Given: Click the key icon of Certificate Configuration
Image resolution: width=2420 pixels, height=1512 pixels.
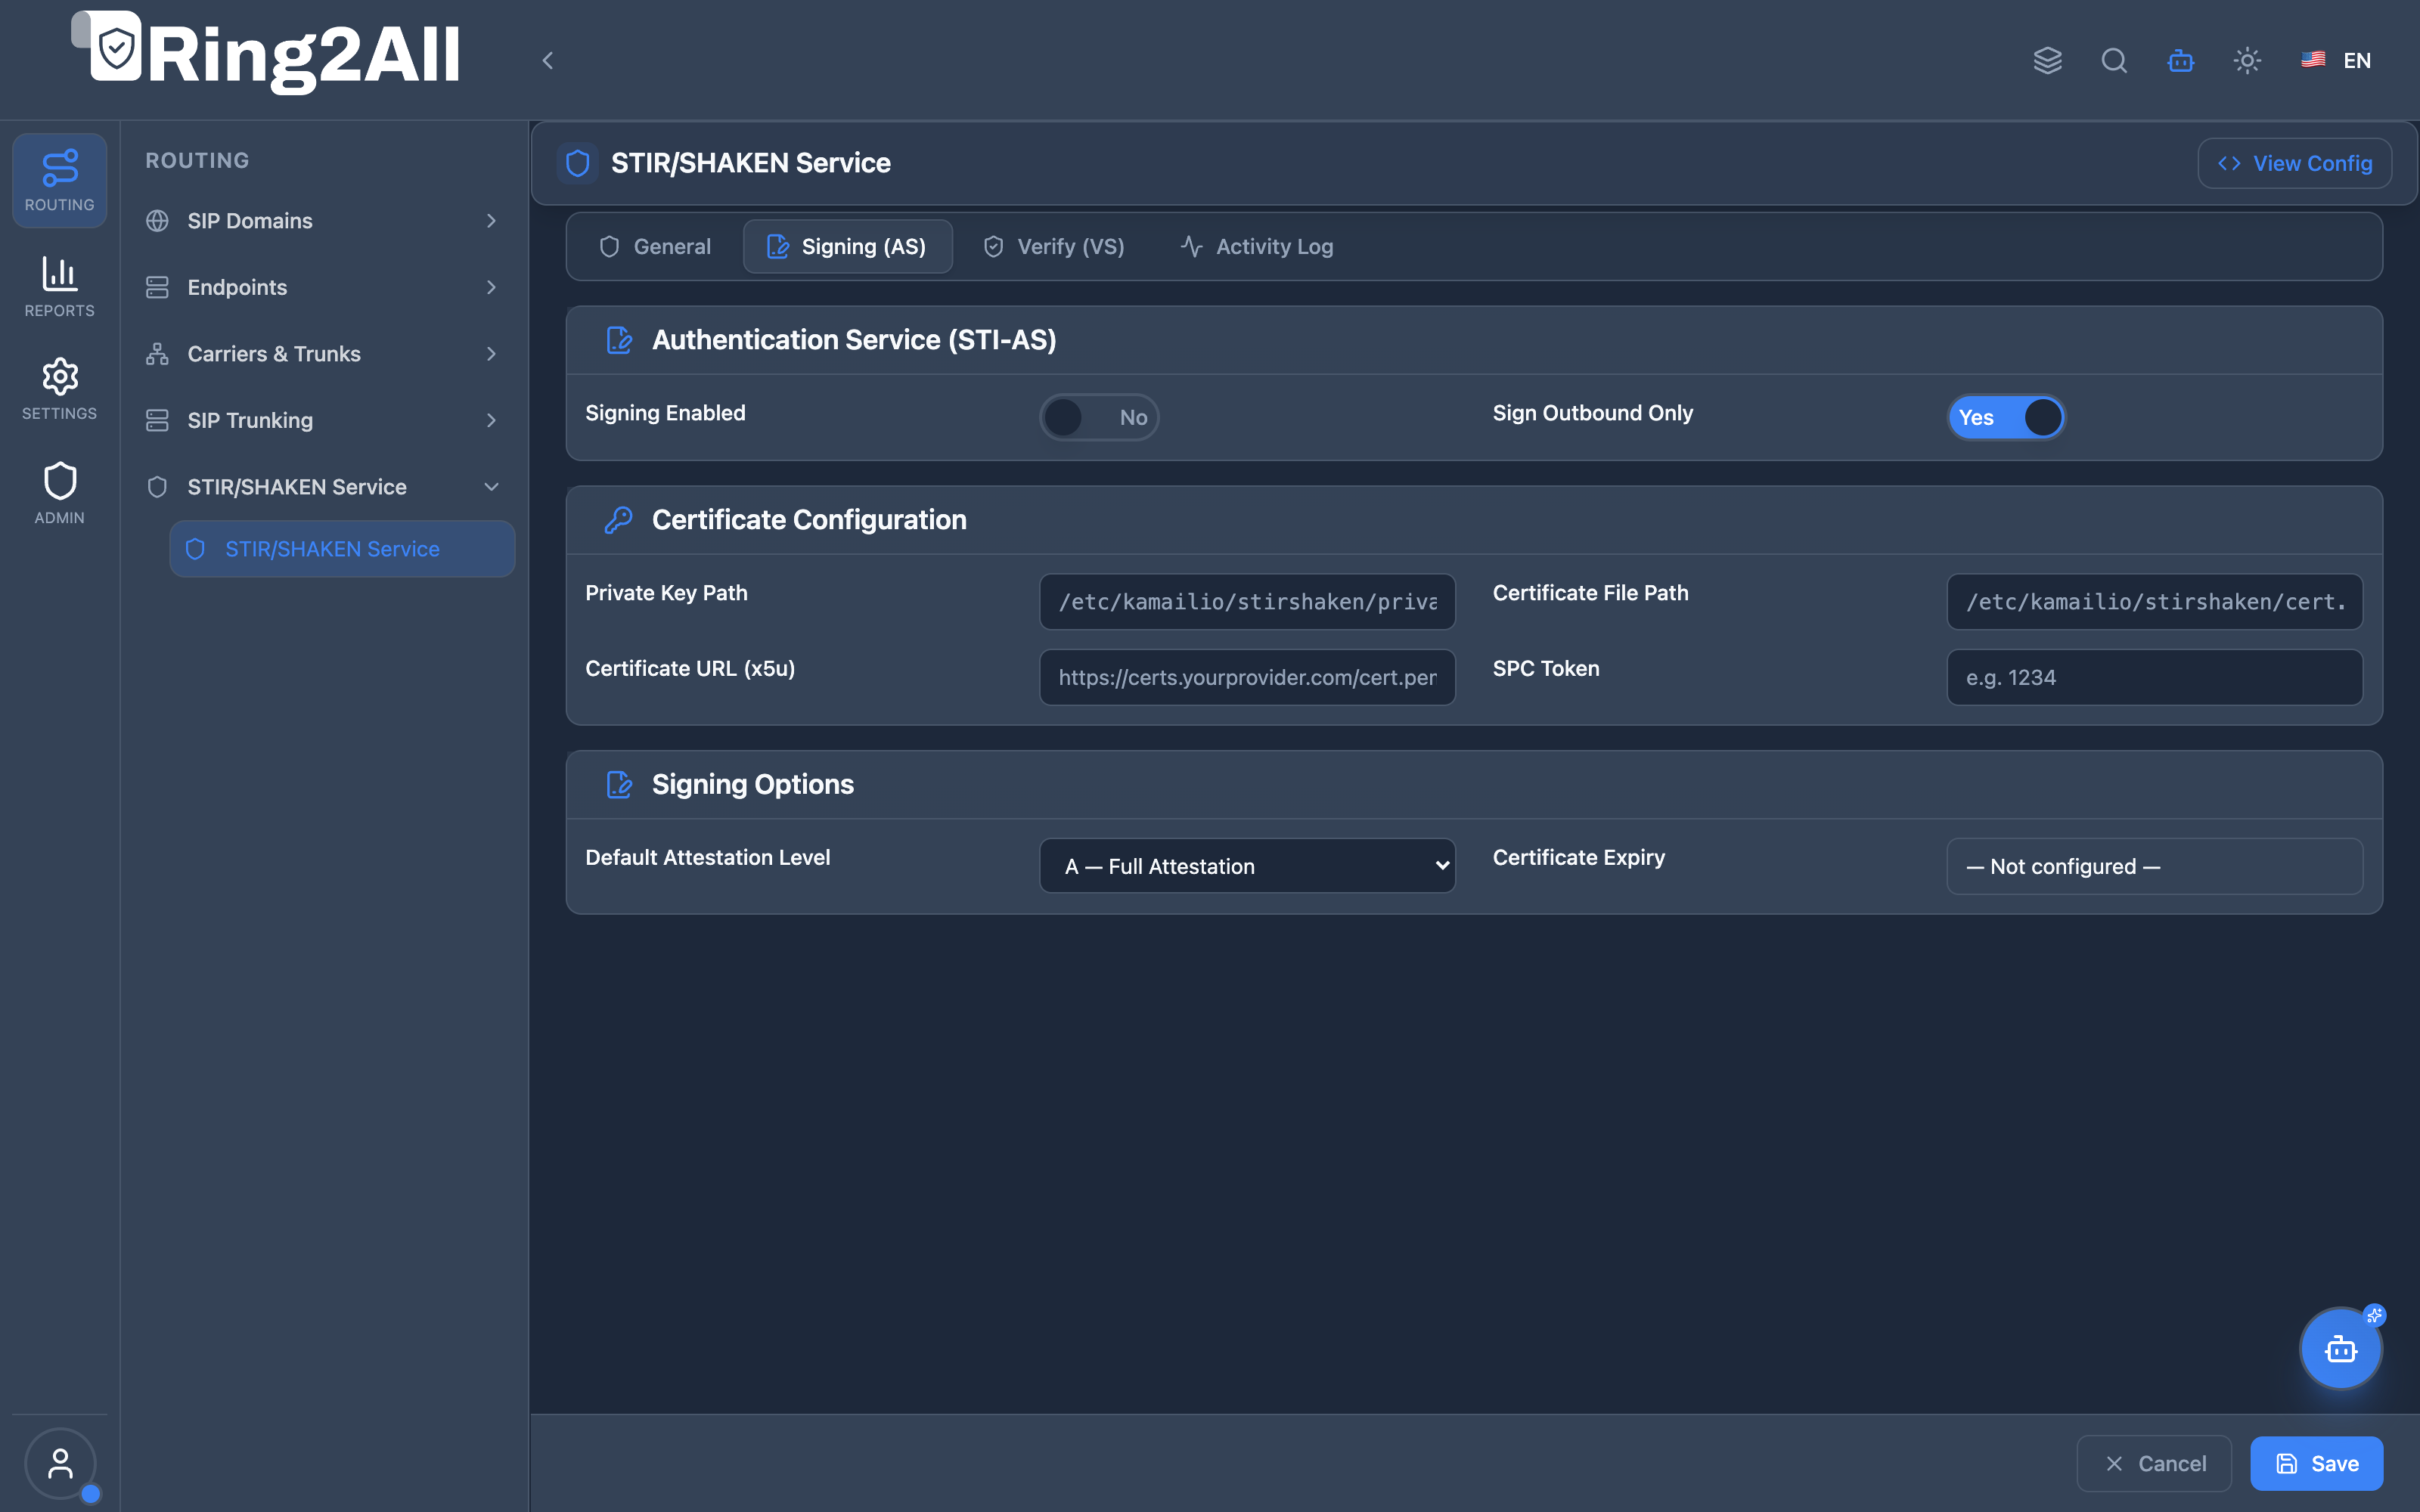Looking at the screenshot, I should click(x=619, y=520).
